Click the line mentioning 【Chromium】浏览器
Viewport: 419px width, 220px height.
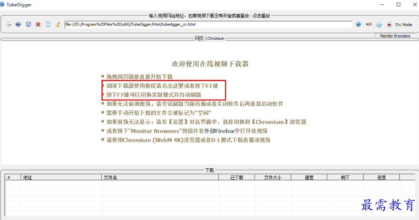pos(206,122)
